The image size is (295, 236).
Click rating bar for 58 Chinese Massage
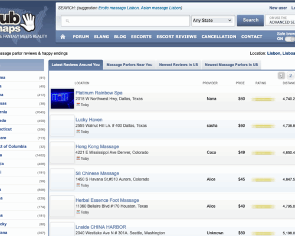(263, 180)
